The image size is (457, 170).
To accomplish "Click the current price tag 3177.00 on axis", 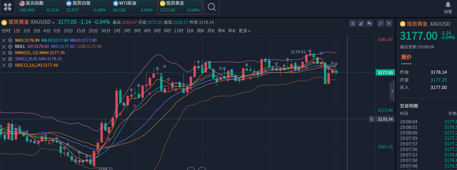I will (385, 73).
